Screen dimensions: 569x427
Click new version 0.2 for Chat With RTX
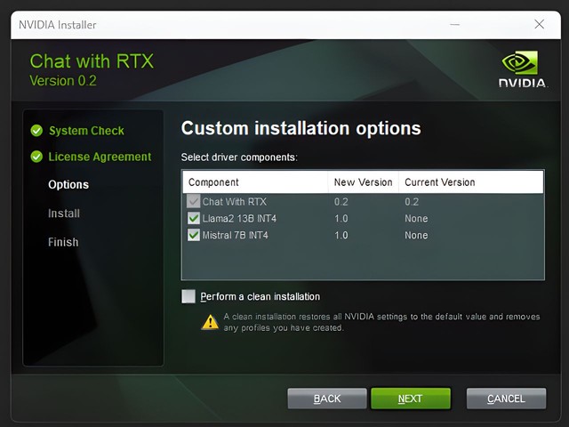(341, 202)
